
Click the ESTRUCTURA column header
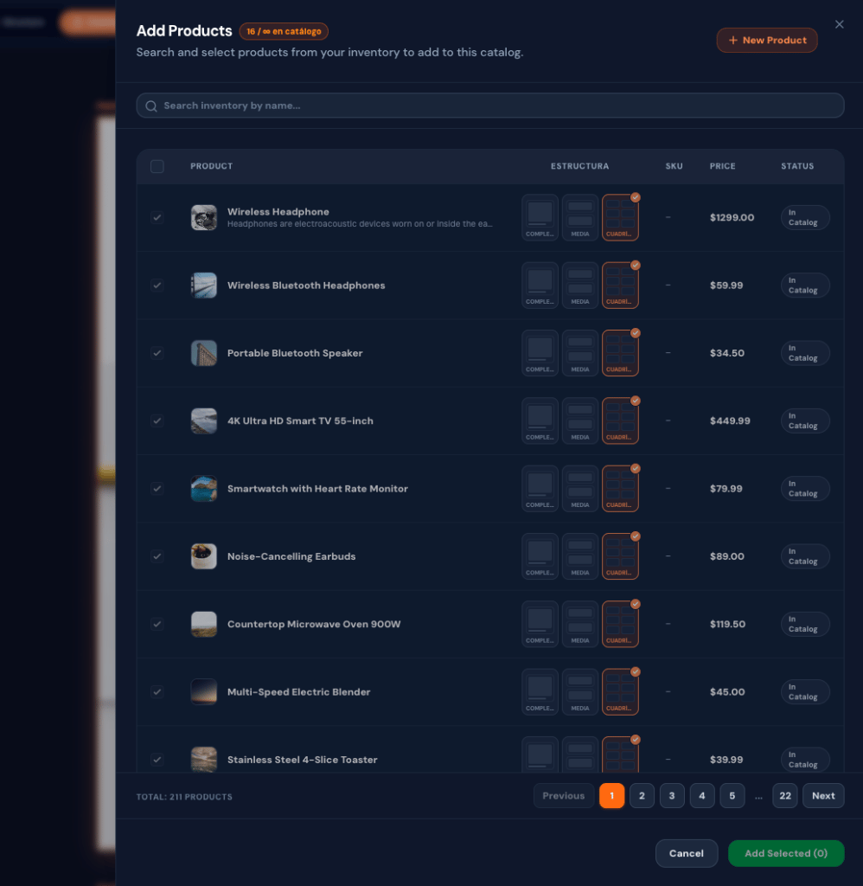(x=580, y=166)
